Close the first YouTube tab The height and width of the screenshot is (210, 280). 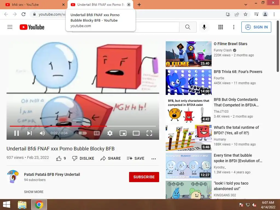pos(63,5)
